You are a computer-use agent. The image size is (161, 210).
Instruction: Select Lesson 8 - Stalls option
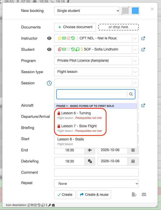pyautogui.click(x=96, y=141)
